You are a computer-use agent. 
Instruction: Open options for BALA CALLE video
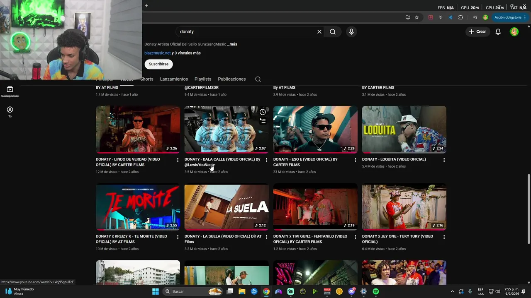[266, 160]
